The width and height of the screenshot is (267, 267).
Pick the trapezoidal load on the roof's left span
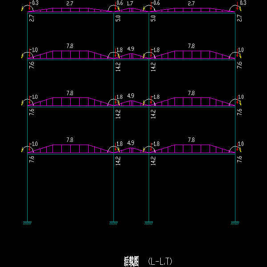(70, 10)
